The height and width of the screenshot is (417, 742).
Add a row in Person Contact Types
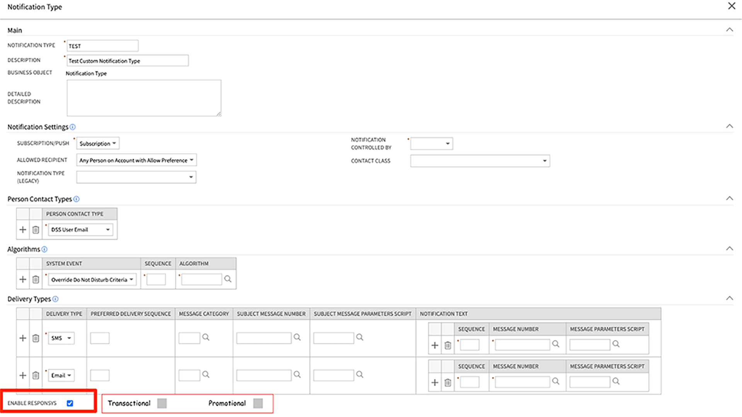[x=23, y=230]
